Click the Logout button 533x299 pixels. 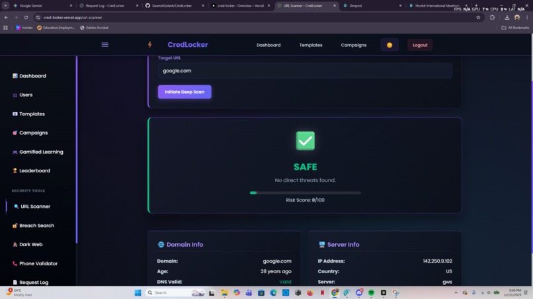click(420, 45)
